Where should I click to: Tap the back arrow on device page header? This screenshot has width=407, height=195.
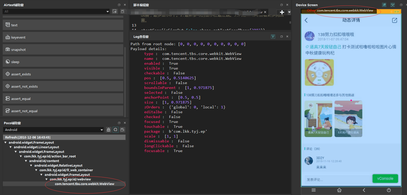pyautogui.click(x=306, y=20)
